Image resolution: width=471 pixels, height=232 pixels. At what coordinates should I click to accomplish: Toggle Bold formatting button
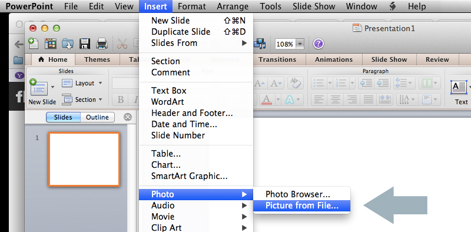click(121, 100)
